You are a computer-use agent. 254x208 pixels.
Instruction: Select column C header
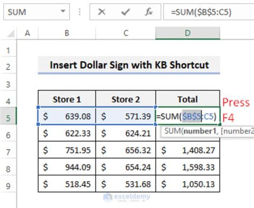click(x=126, y=33)
